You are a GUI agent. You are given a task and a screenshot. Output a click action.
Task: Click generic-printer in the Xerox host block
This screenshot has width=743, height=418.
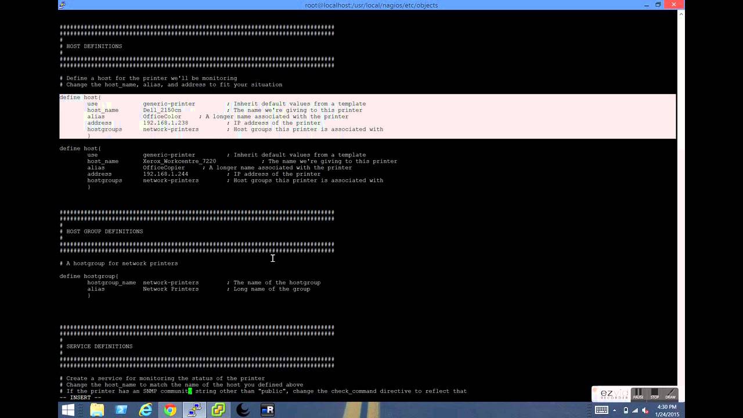pyautogui.click(x=169, y=155)
